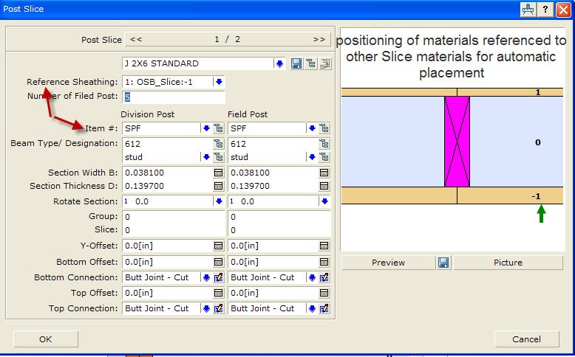Screen dimensions: 575x357
Task: Open Division Post Rotate Section dropdown
Action: 219,201
